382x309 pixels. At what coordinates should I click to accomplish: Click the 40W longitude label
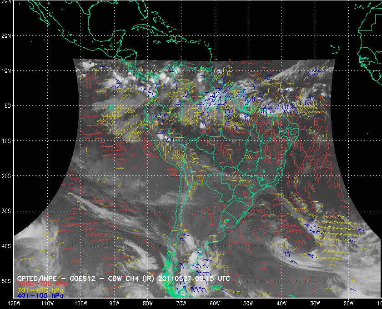(281, 304)
